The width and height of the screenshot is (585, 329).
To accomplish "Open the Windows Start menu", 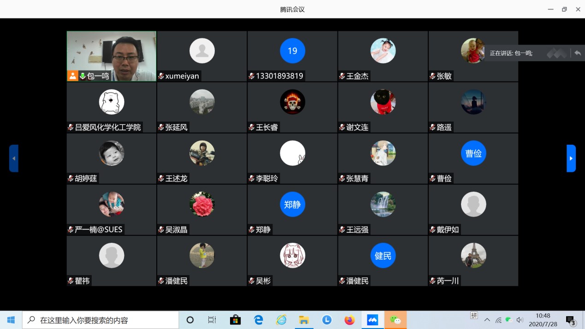I will 11,320.
